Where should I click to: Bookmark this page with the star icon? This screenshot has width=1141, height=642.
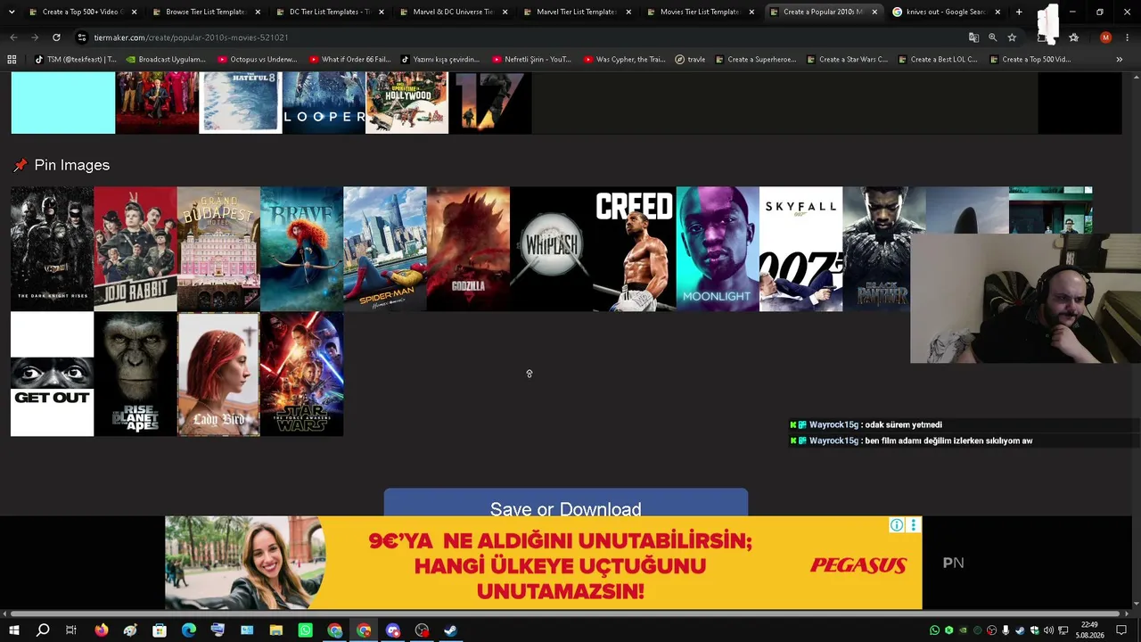[x=1012, y=37]
